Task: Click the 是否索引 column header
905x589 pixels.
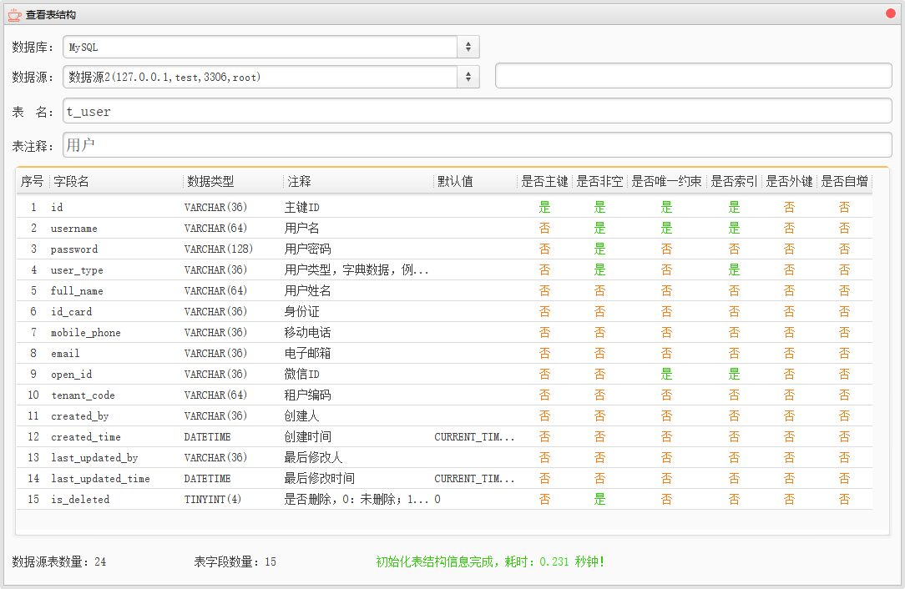Action: [x=734, y=181]
